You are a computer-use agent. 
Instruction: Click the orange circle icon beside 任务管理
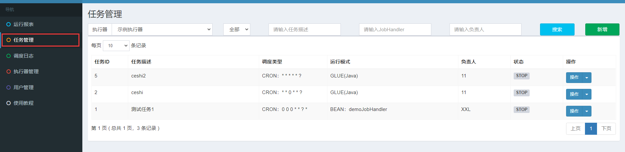(x=8, y=40)
